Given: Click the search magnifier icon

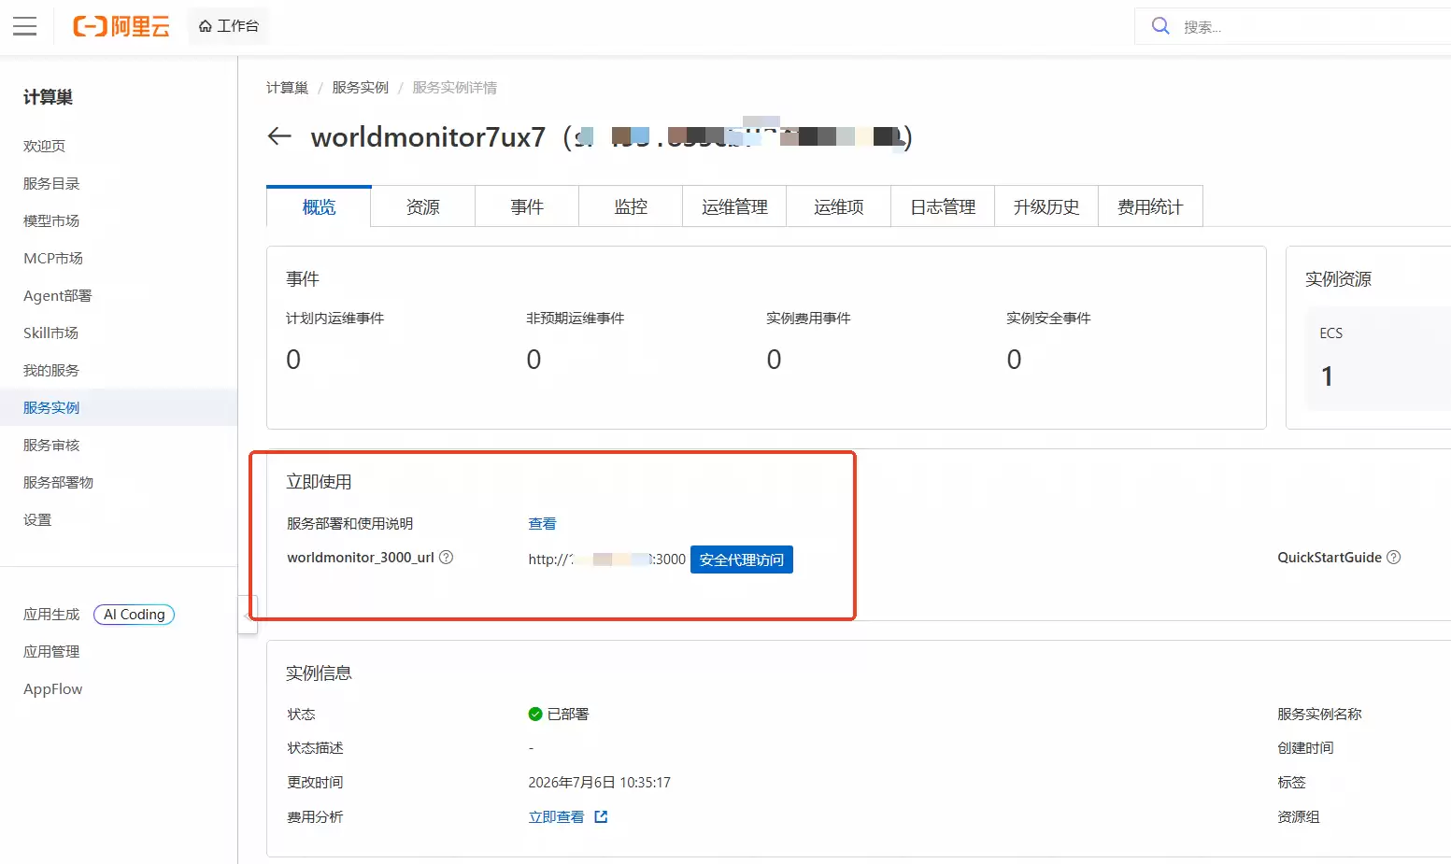Looking at the screenshot, I should 1160,26.
